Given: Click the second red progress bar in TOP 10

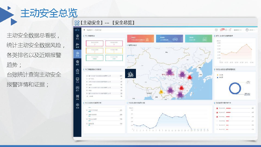Looking at the screenshot, I should pyautogui.click(x=228, y=112).
